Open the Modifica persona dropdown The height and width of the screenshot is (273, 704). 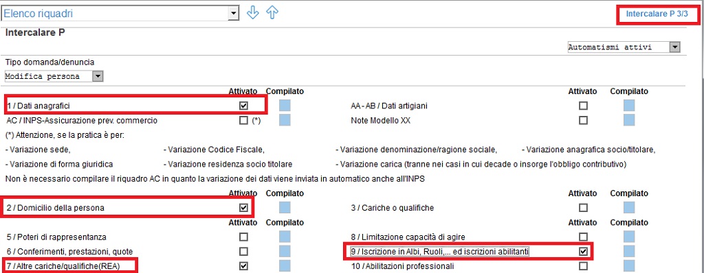pos(98,76)
